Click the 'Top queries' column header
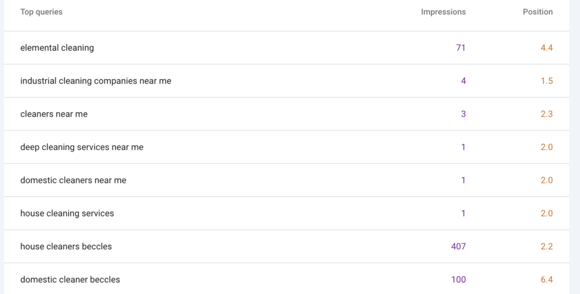This screenshot has height=294, width=580. click(41, 12)
